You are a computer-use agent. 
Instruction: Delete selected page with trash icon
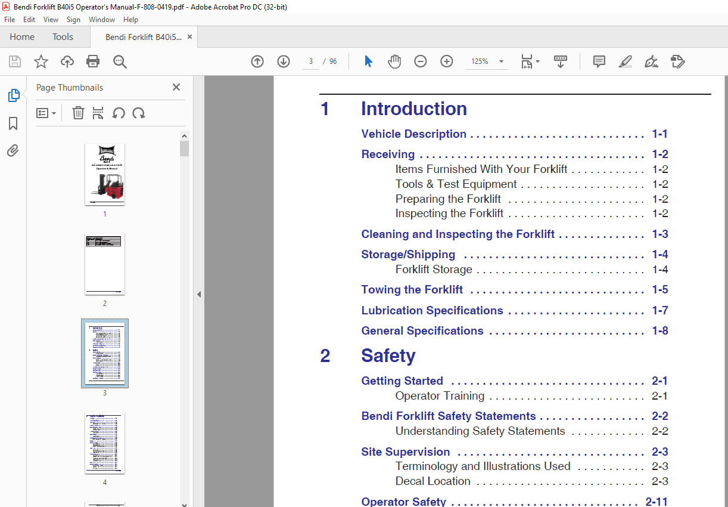pyautogui.click(x=78, y=113)
